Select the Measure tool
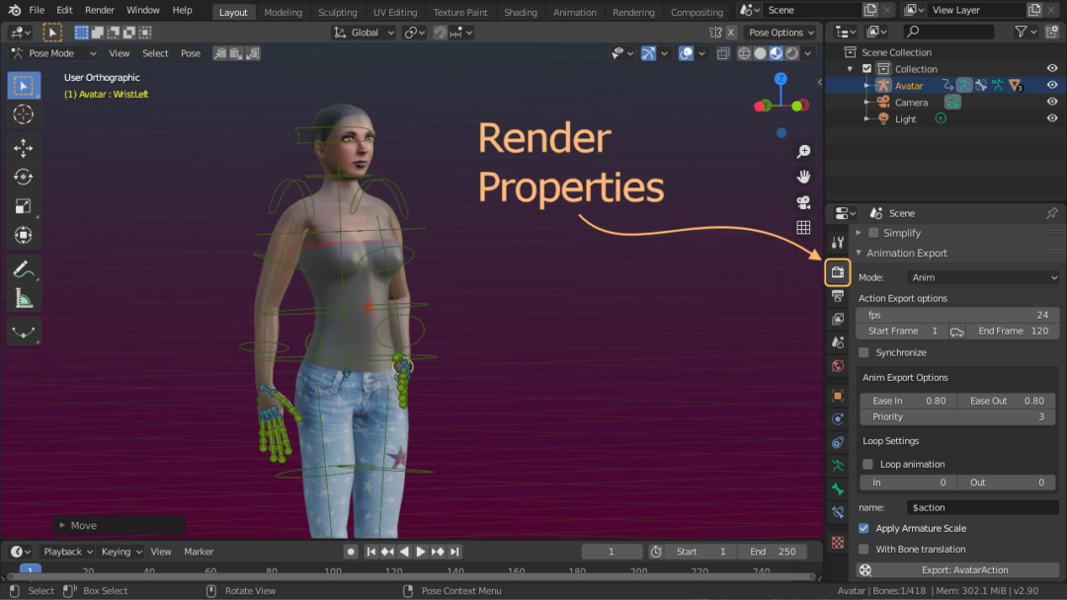 24,298
